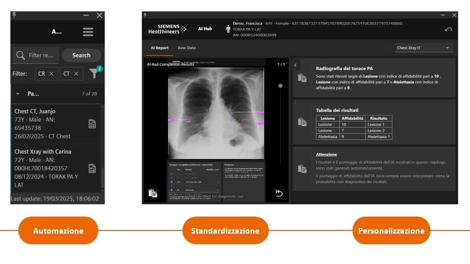The image size is (470, 264).
Task: Copy the Radiografia del torace PA text
Action: pyautogui.click(x=302, y=77)
